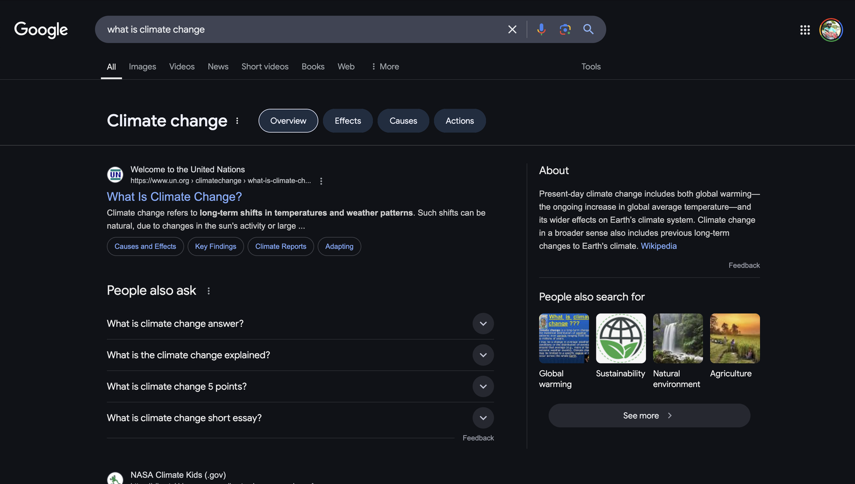Viewport: 855px width, 484px height.
Task: Expand 'What is climate change 5 points?' question
Action: 300,386
